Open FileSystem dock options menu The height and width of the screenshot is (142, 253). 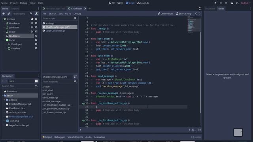tap(38, 76)
